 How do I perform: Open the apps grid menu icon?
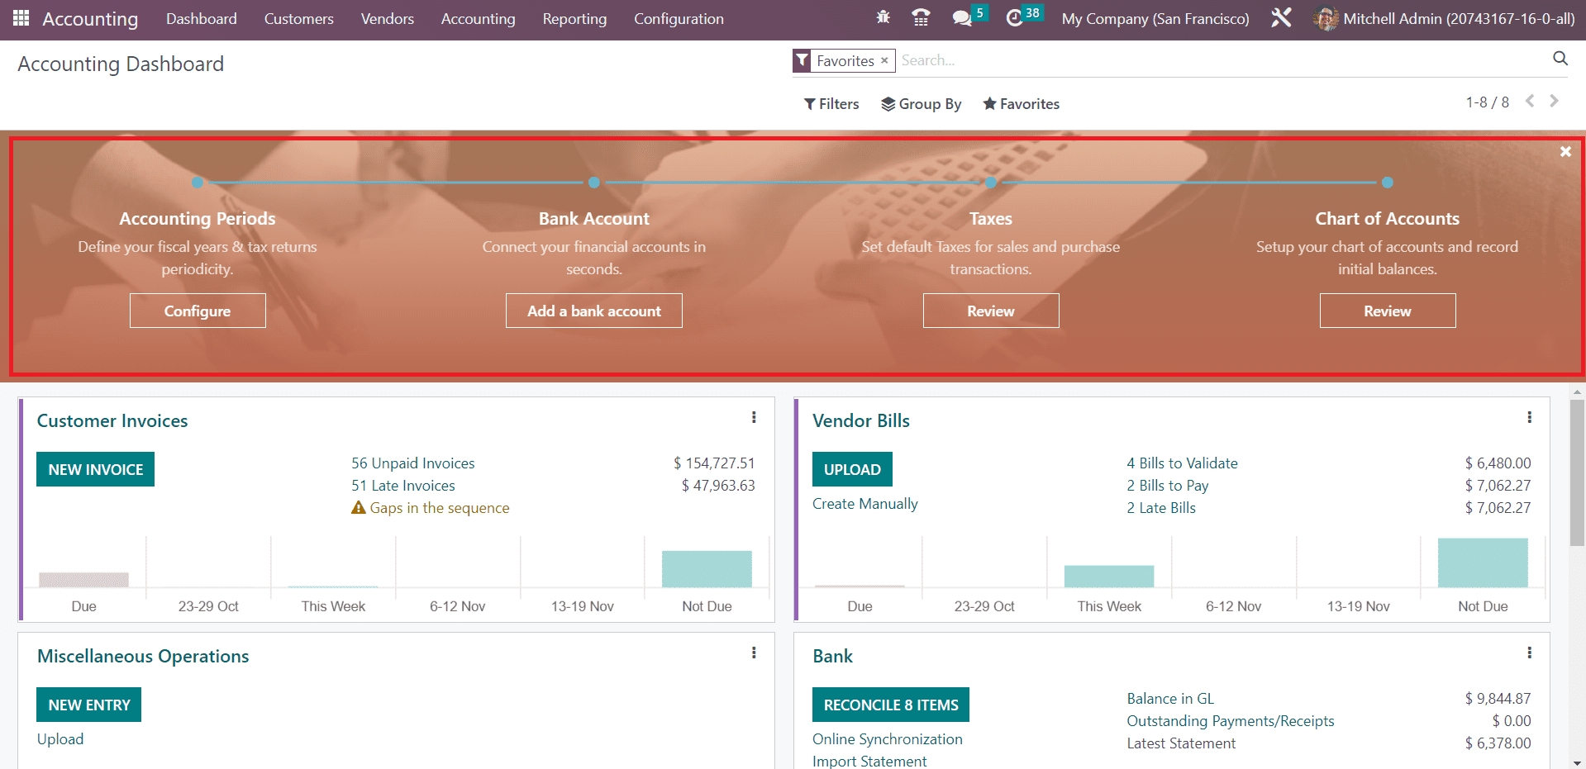[21, 18]
